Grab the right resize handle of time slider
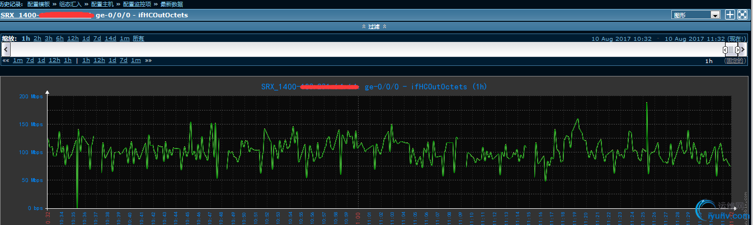Viewport: 753px width, 225px height. [x=737, y=50]
